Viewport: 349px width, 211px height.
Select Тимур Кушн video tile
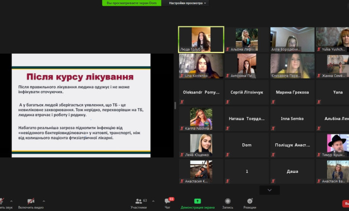(333, 145)
